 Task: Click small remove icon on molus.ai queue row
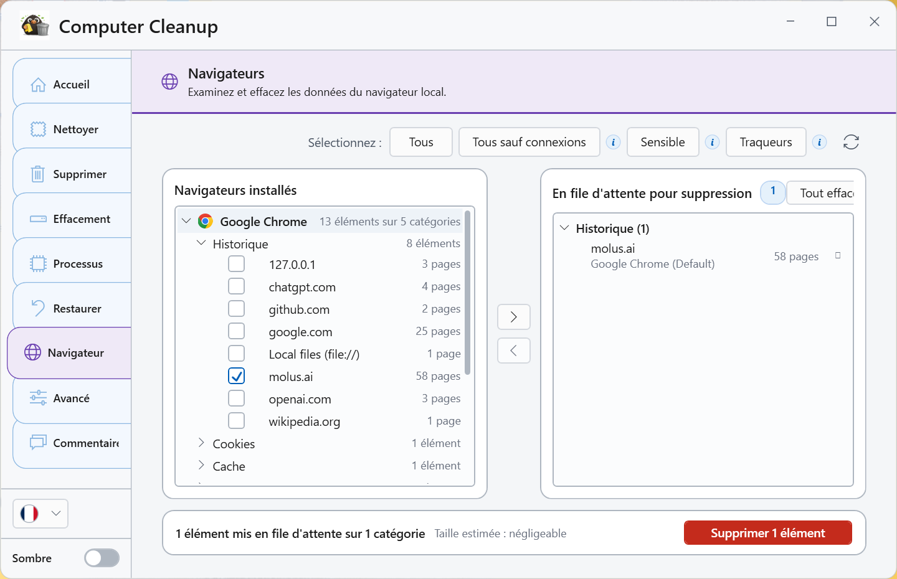(838, 255)
